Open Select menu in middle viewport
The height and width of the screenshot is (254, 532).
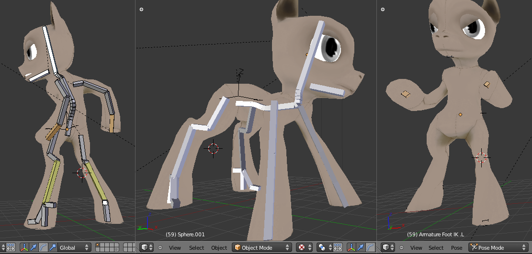(x=196, y=248)
